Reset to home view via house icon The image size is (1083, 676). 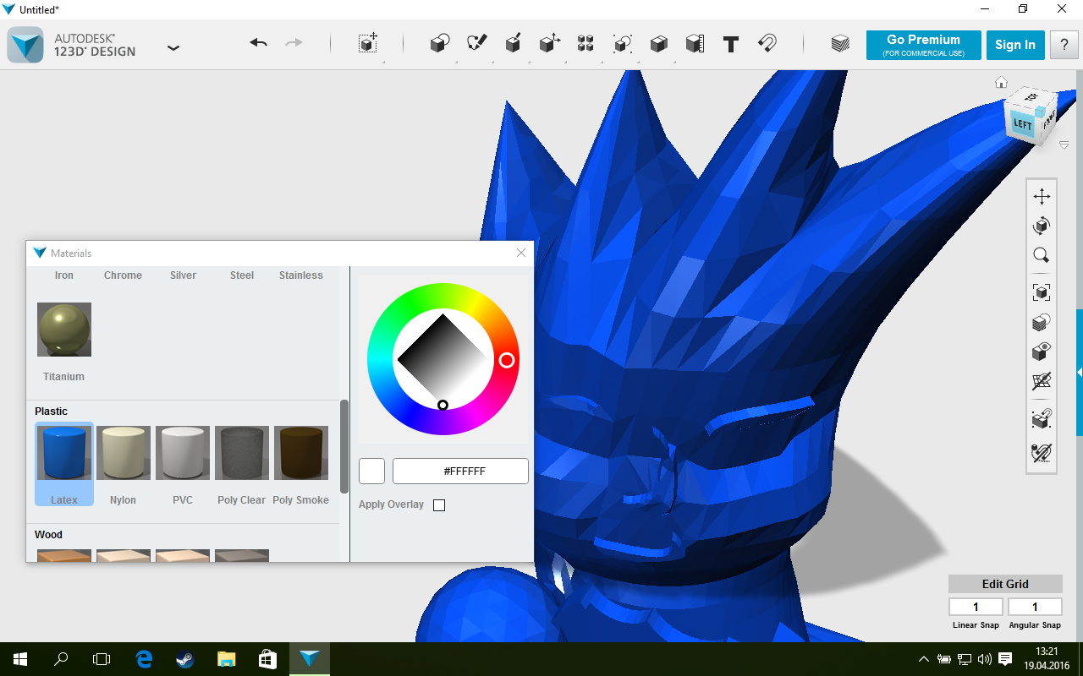1001,82
